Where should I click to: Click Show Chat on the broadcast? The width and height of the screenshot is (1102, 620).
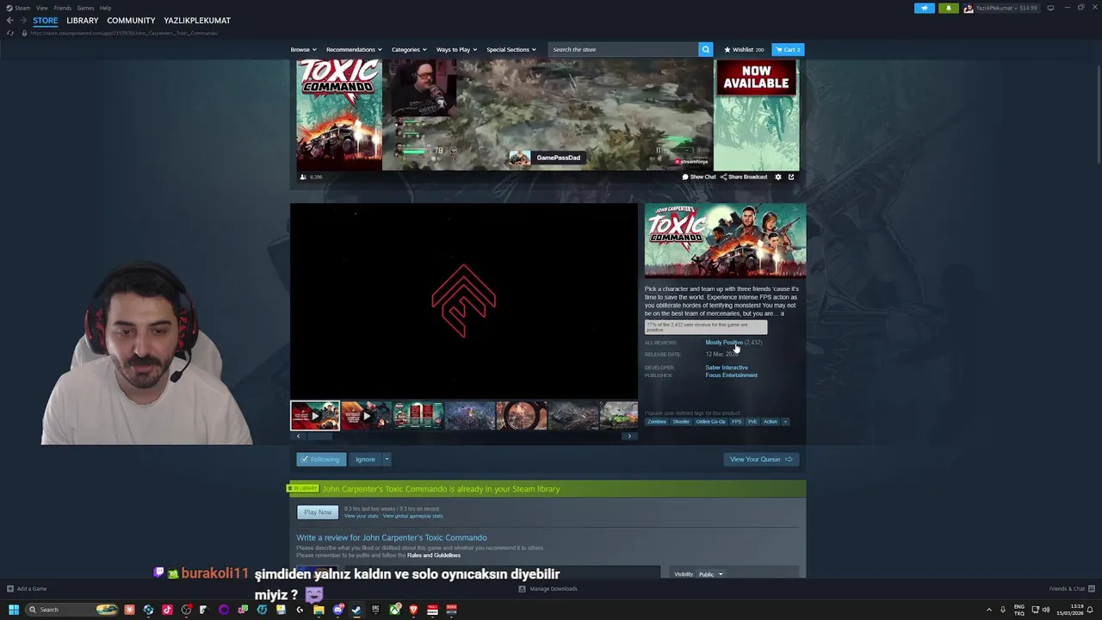699,177
